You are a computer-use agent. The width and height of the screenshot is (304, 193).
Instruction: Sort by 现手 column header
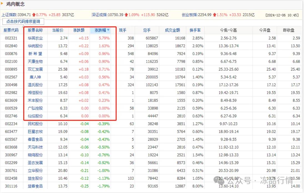122,30
